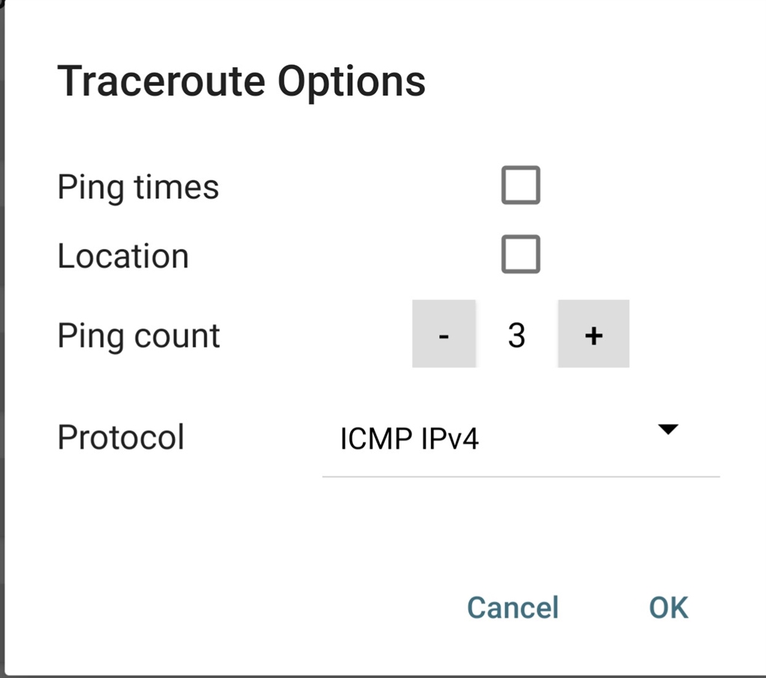766x678 pixels.
Task: Decrease ping count with minus button
Action: [444, 334]
